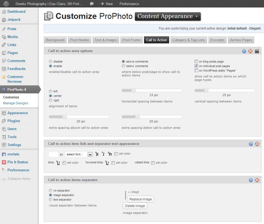Image resolution: width=264 pixels, height=224 pixels.
Task: Click the horizontal spacing slider handle
Action: (x=133, y=90)
